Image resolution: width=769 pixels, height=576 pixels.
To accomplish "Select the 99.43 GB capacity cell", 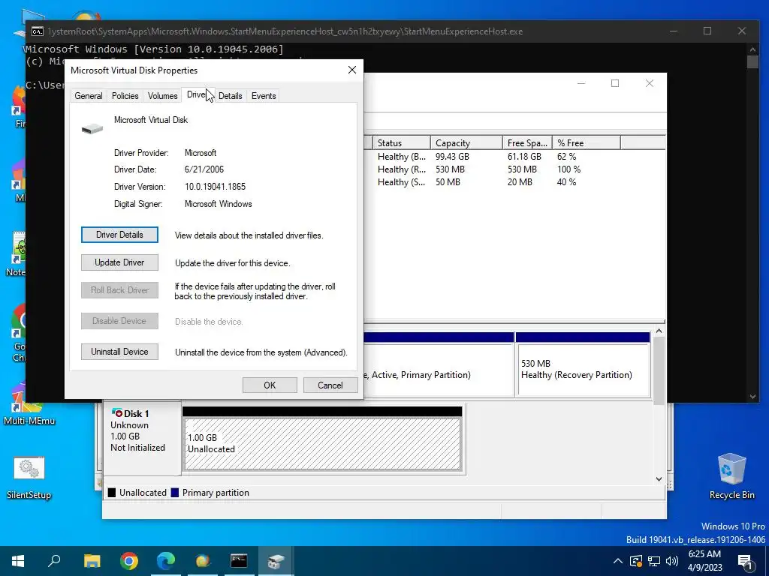I will click(x=452, y=157).
